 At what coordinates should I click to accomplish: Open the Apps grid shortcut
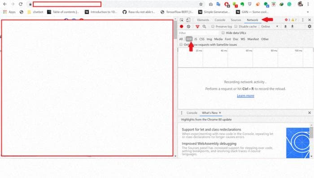pyautogui.click(x=9, y=12)
